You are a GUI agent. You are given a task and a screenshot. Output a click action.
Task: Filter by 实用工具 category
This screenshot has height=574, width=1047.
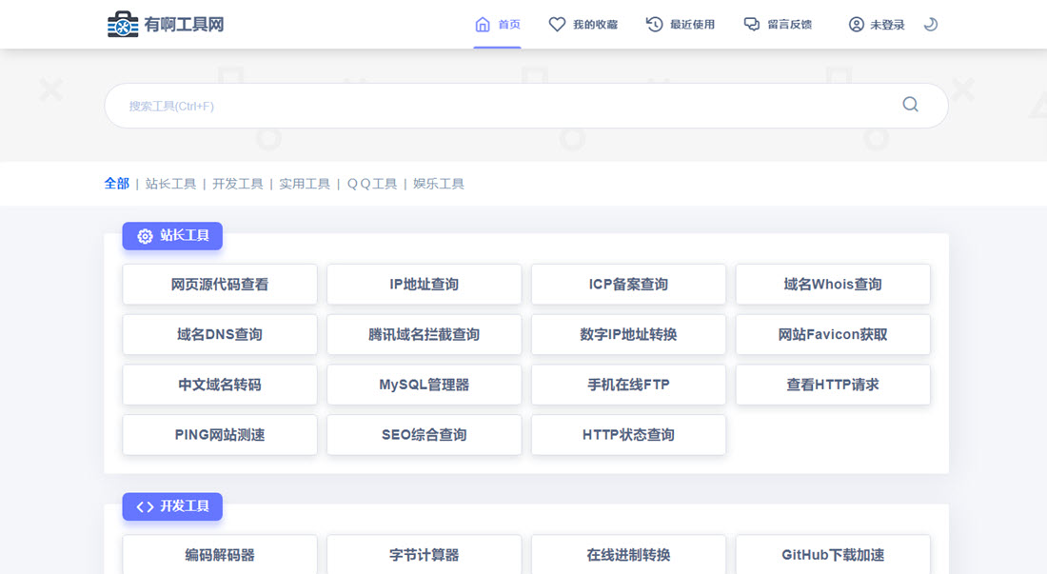pyautogui.click(x=305, y=184)
